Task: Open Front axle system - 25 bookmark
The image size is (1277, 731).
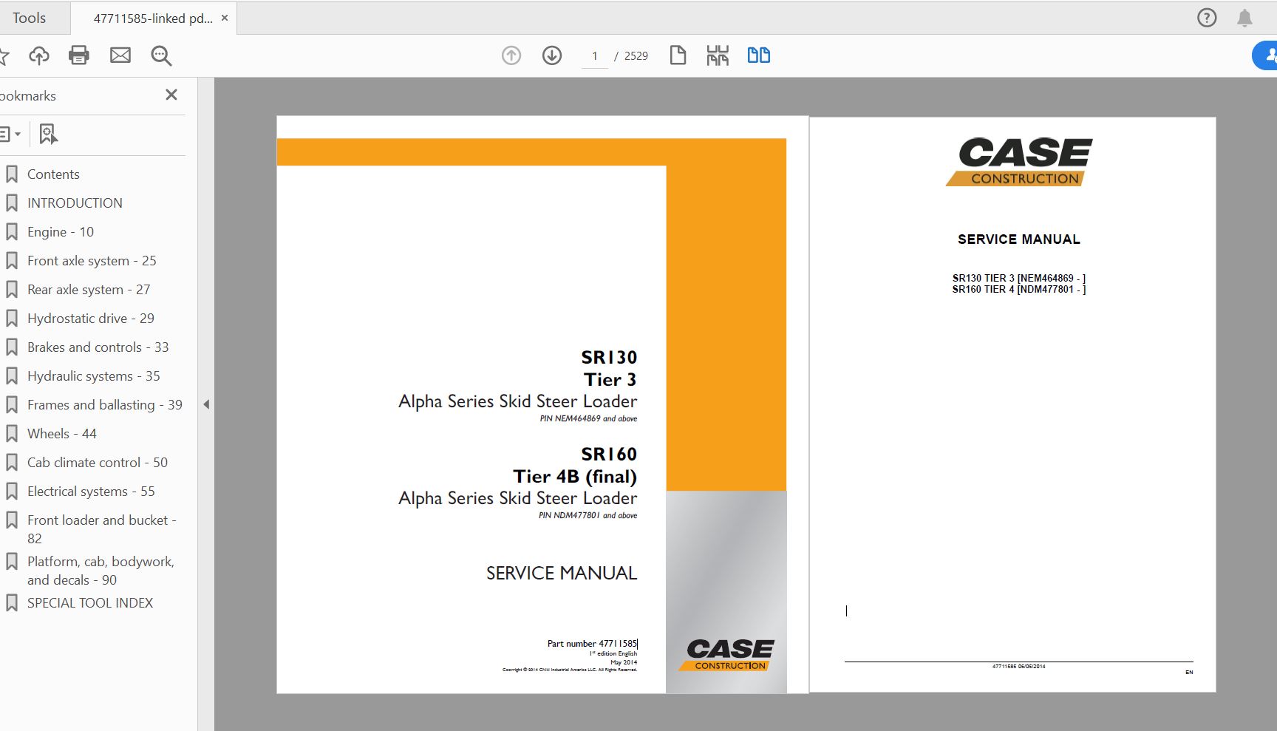Action: pos(92,261)
